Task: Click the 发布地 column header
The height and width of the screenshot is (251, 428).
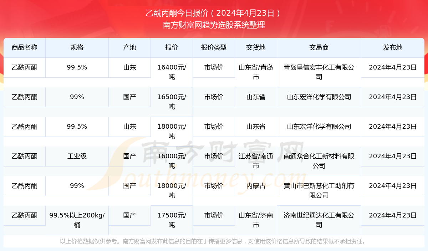Action: coord(393,47)
